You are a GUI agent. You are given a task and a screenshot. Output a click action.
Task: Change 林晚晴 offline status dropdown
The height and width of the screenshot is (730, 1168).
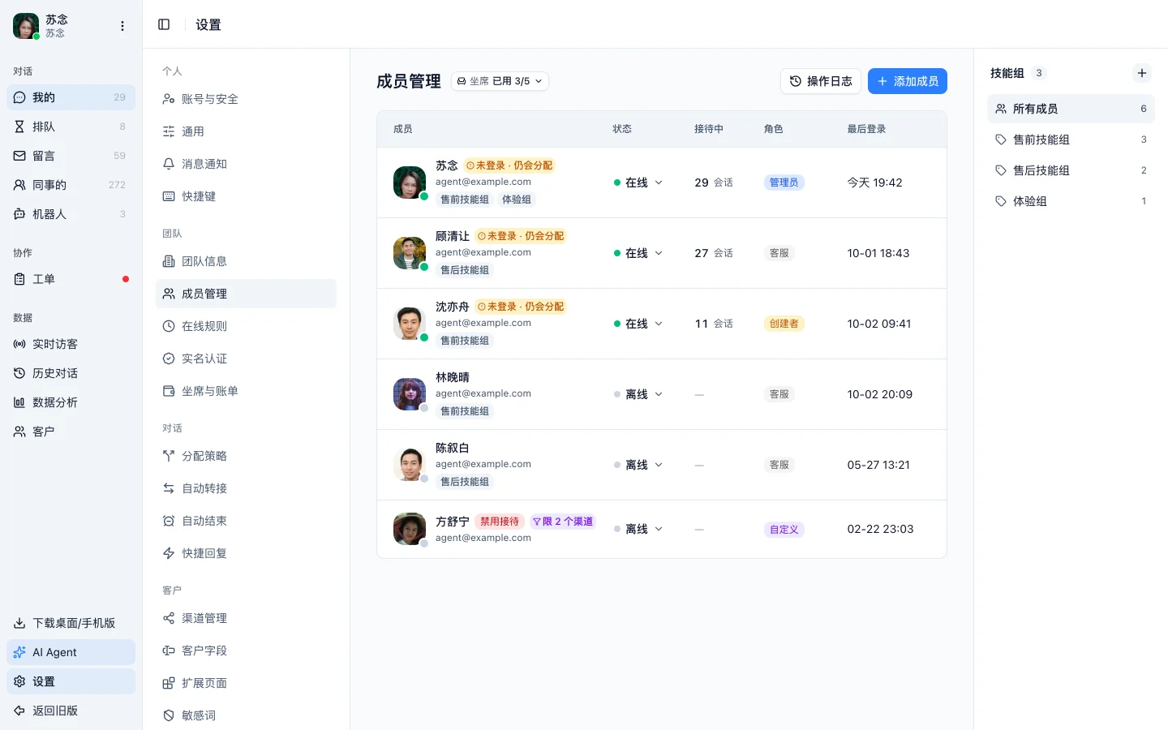pos(638,394)
